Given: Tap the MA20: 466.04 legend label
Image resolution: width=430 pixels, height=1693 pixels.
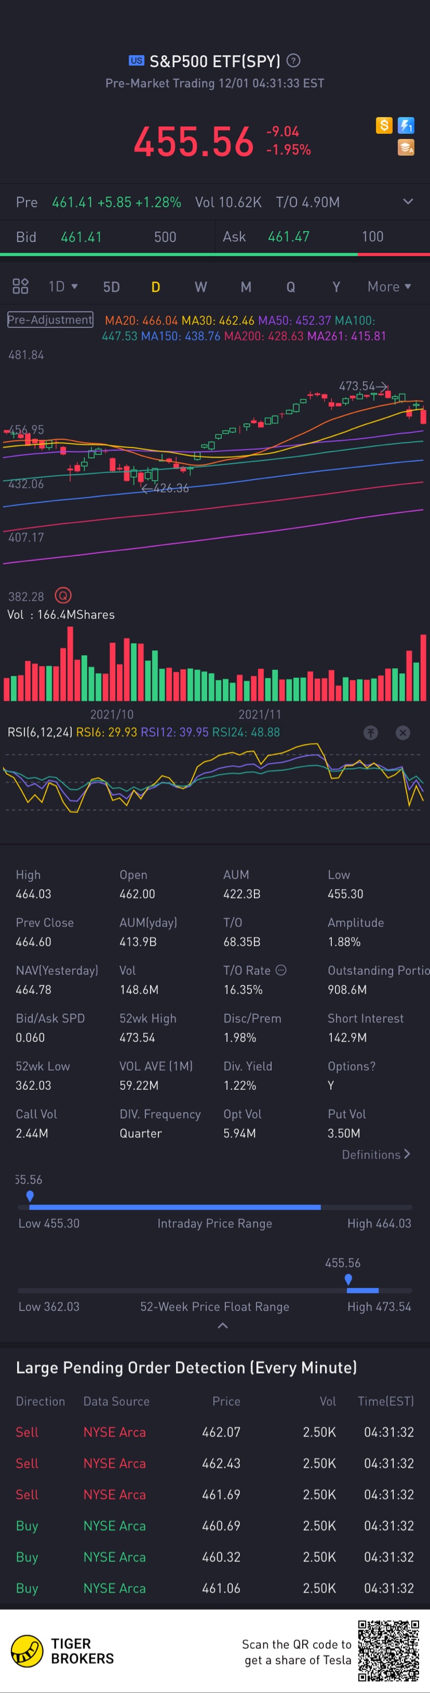Looking at the screenshot, I should [142, 320].
